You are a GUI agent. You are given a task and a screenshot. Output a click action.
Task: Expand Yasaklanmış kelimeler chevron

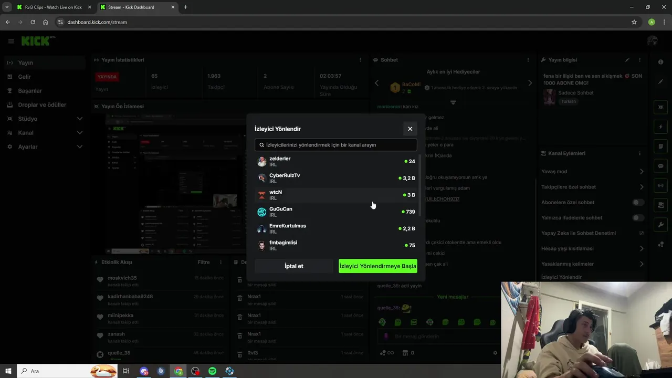click(x=642, y=264)
